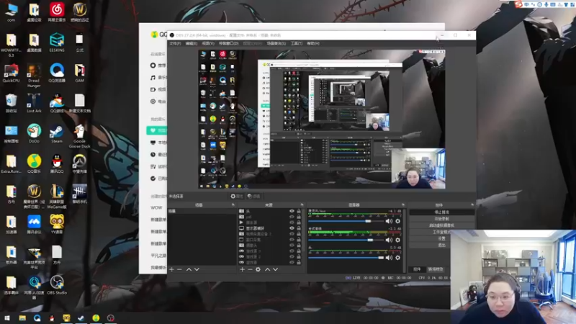Click the 停止推流 stop streaming button
576x324 pixels.
coord(441,212)
